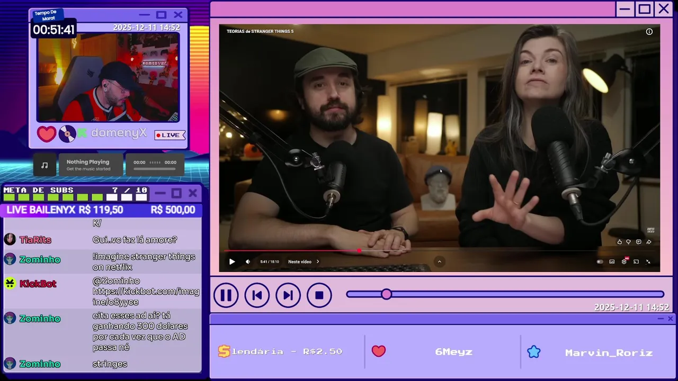Toggle the YouTube autoplay switch
This screenshot has height=381, width=678.
(x=600, y=261)
